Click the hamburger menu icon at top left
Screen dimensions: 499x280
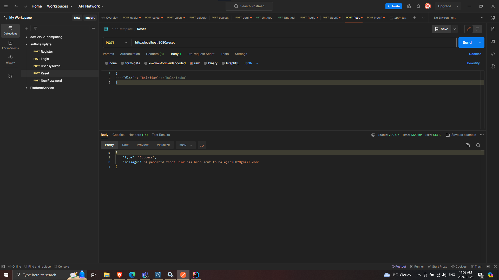pos(6,6)
